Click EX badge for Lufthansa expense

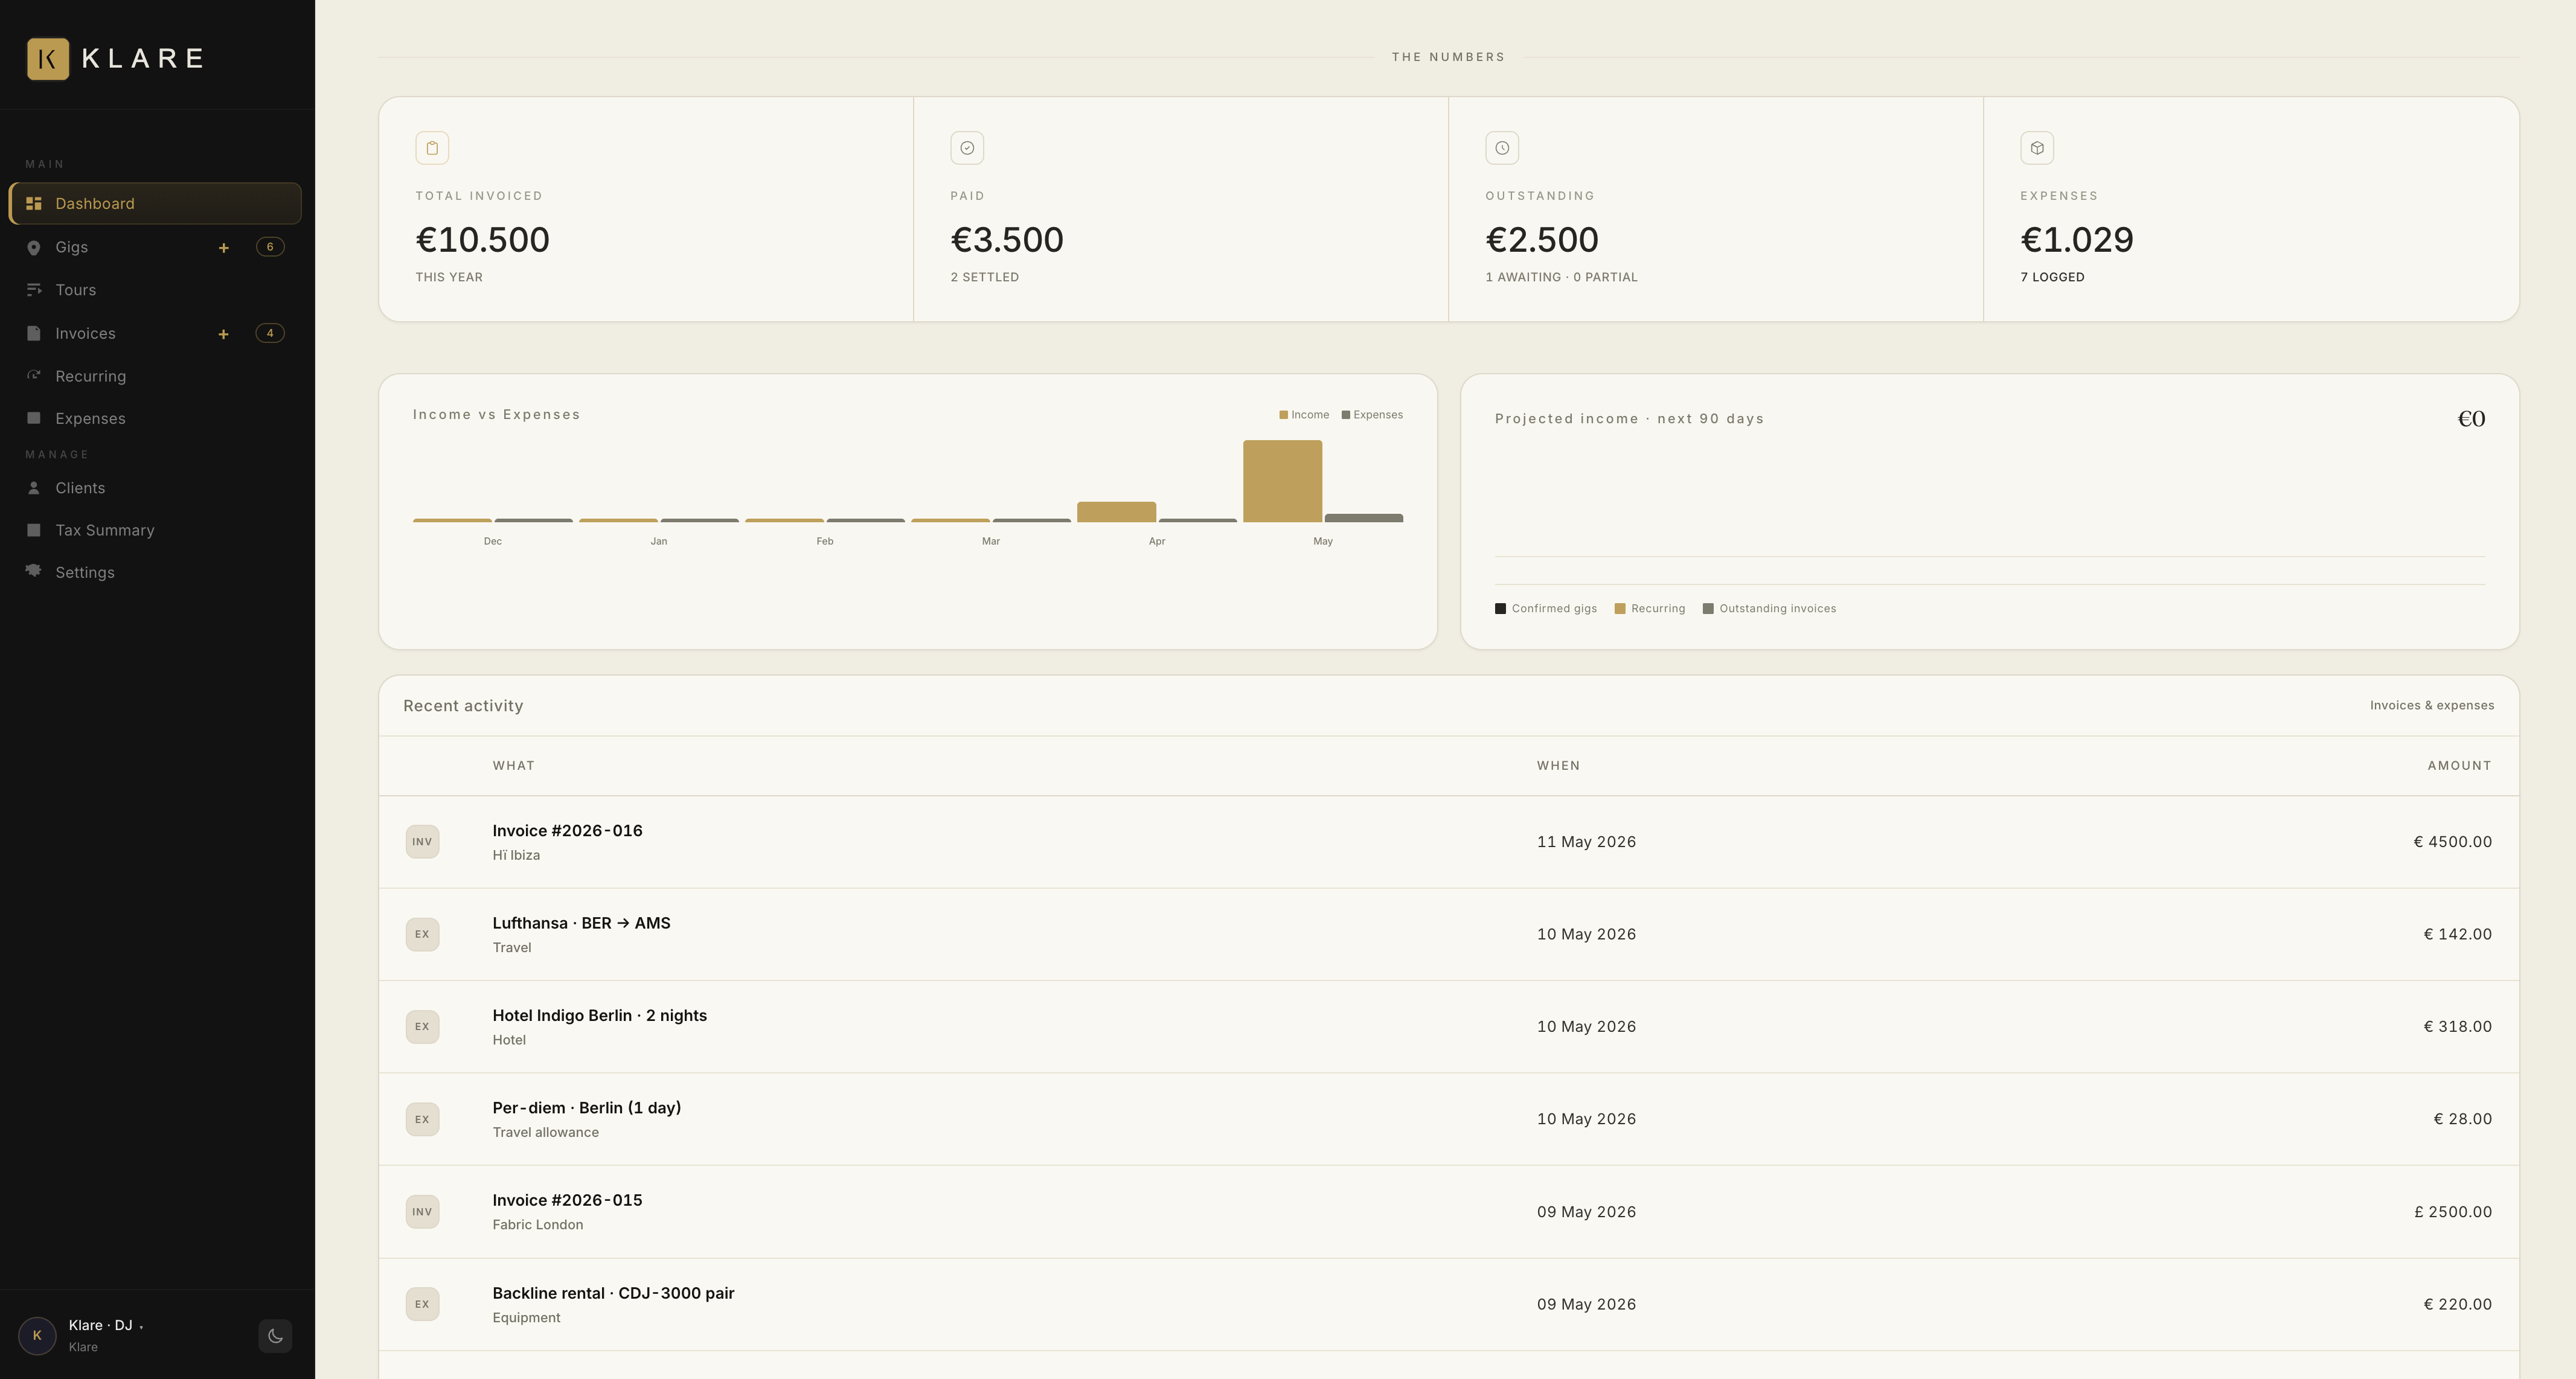click(422, 934)
